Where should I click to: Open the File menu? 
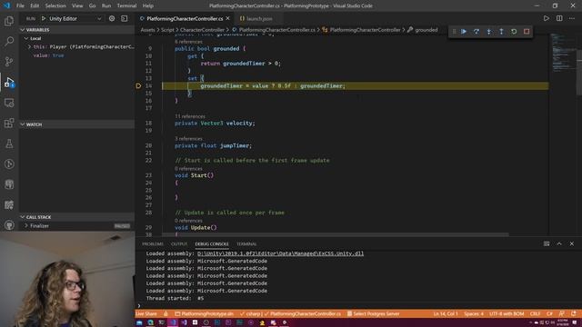coord(20,5)
